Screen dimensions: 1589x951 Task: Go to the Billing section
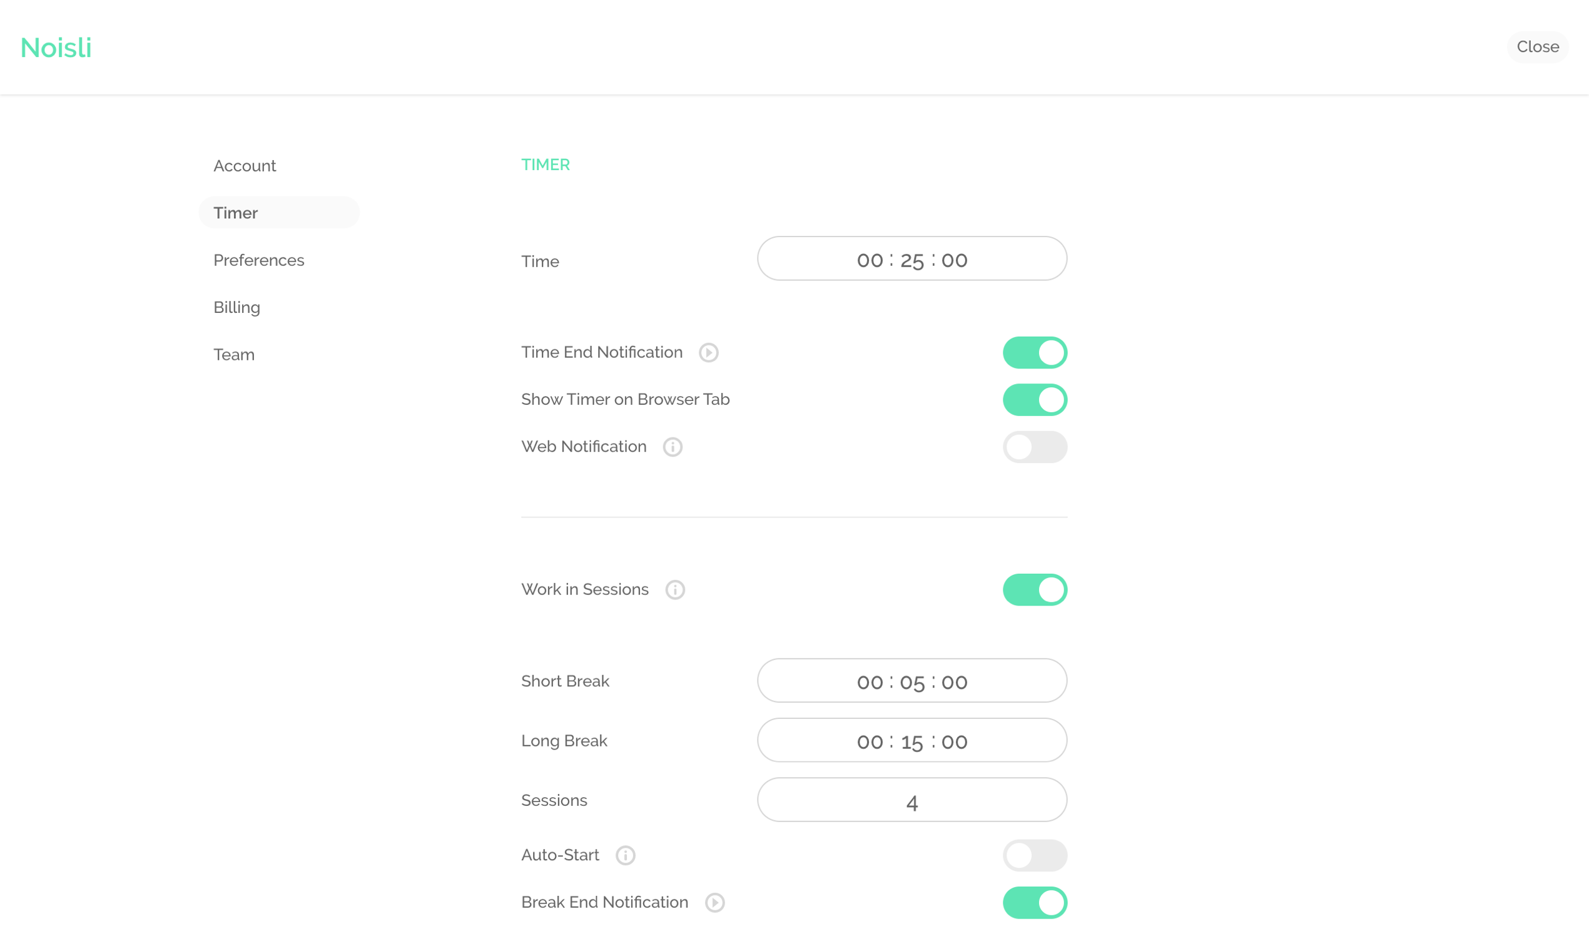pos(236,308)
